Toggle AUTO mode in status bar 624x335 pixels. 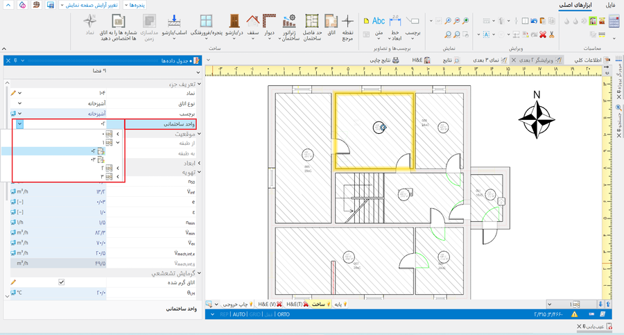tap(239, 314)
